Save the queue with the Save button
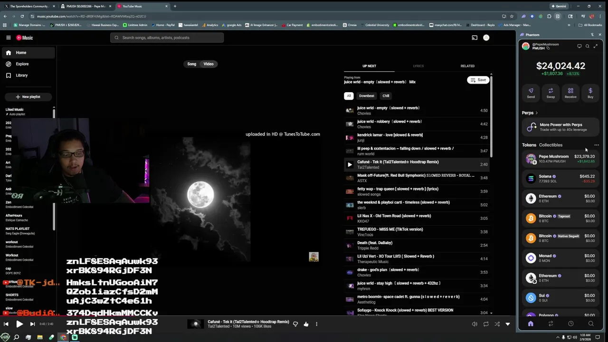This screenshot has width=608, height=342. pos(478,80)
